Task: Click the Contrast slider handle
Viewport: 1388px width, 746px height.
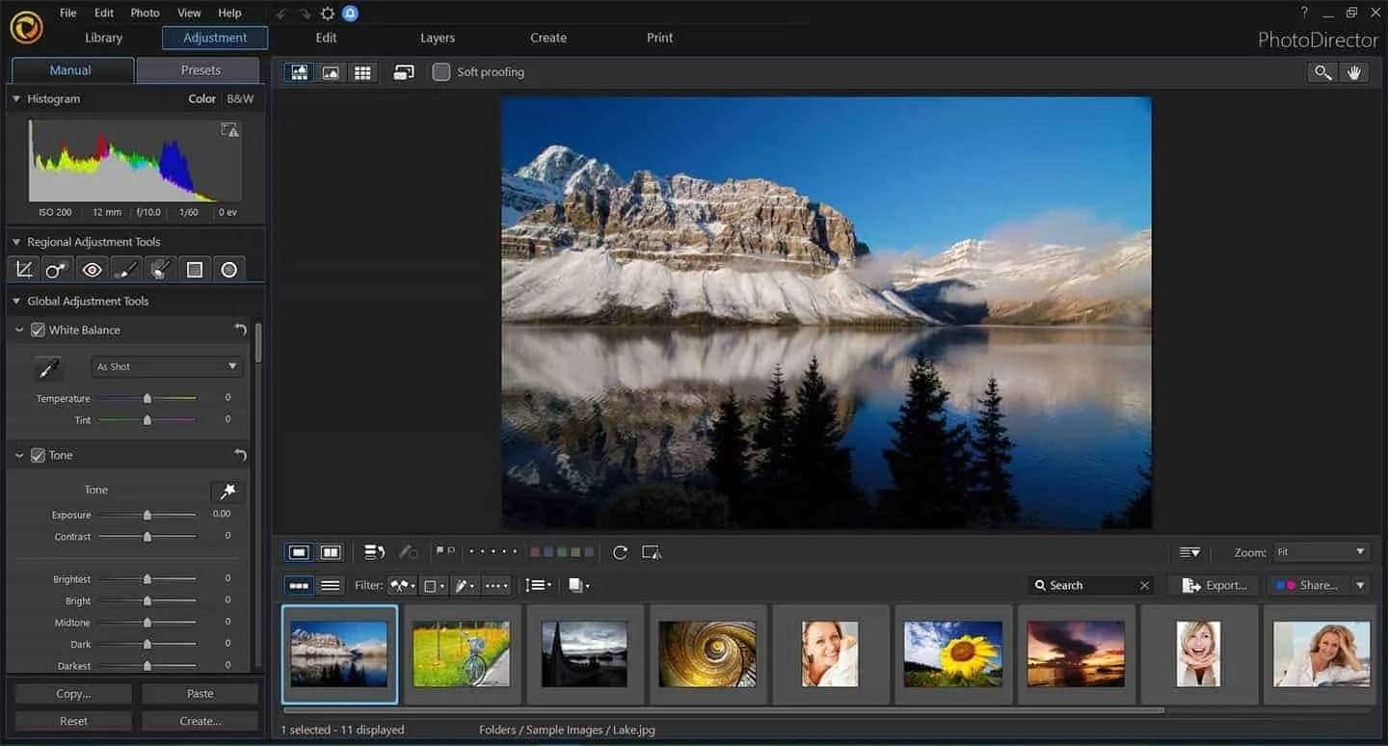Action: coord(147,537)
